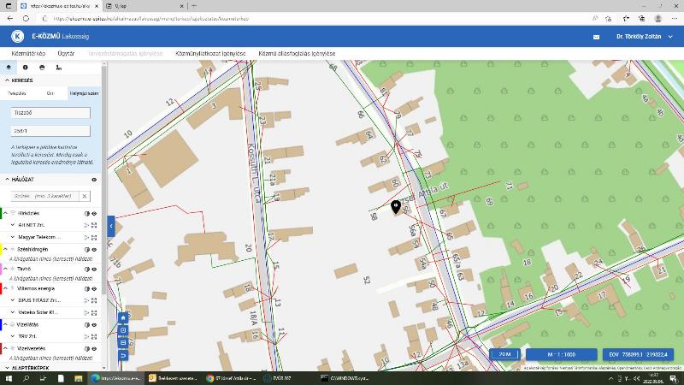
Task: Adjust opacity icon for Szénhidrogén layer
Action: click(x=87, y=250)
